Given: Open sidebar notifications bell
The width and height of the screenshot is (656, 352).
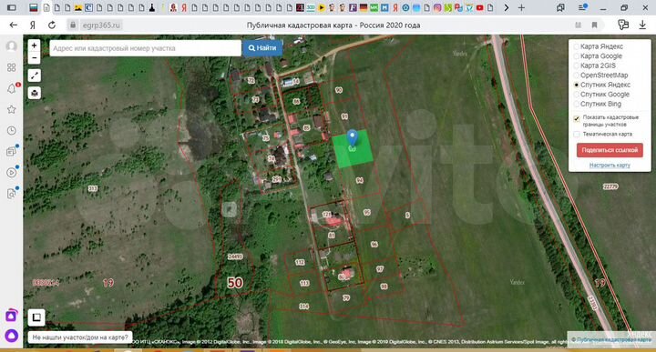Looking at the screenshot, I should pos(12,88).
